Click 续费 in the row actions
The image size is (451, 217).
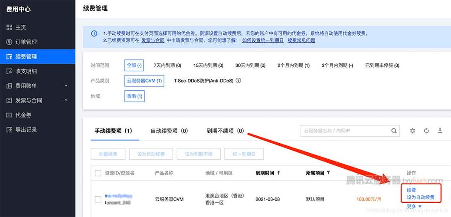coord(411,190)
